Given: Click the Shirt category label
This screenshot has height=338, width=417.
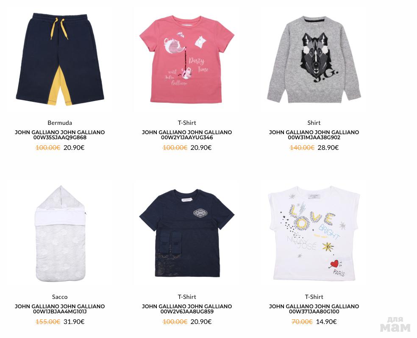Looking at the screenshot, I should pos(314,123).
